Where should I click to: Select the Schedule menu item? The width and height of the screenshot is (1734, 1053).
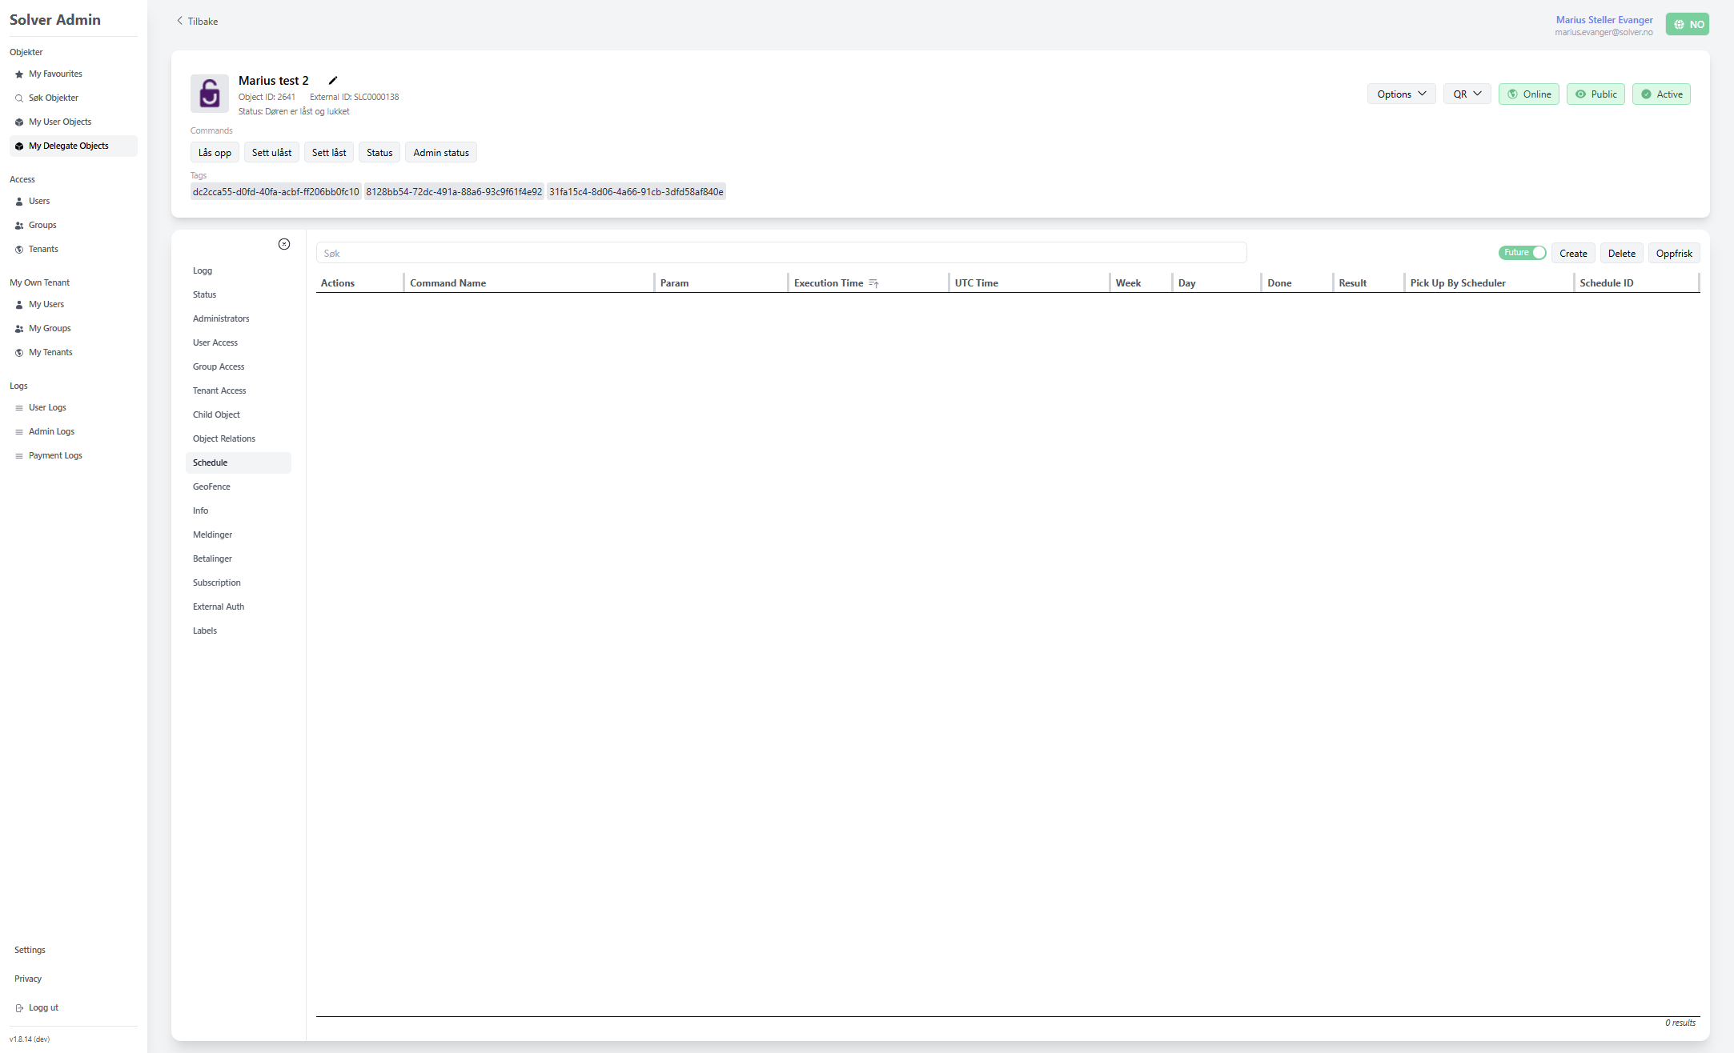[x=239, y=462]
